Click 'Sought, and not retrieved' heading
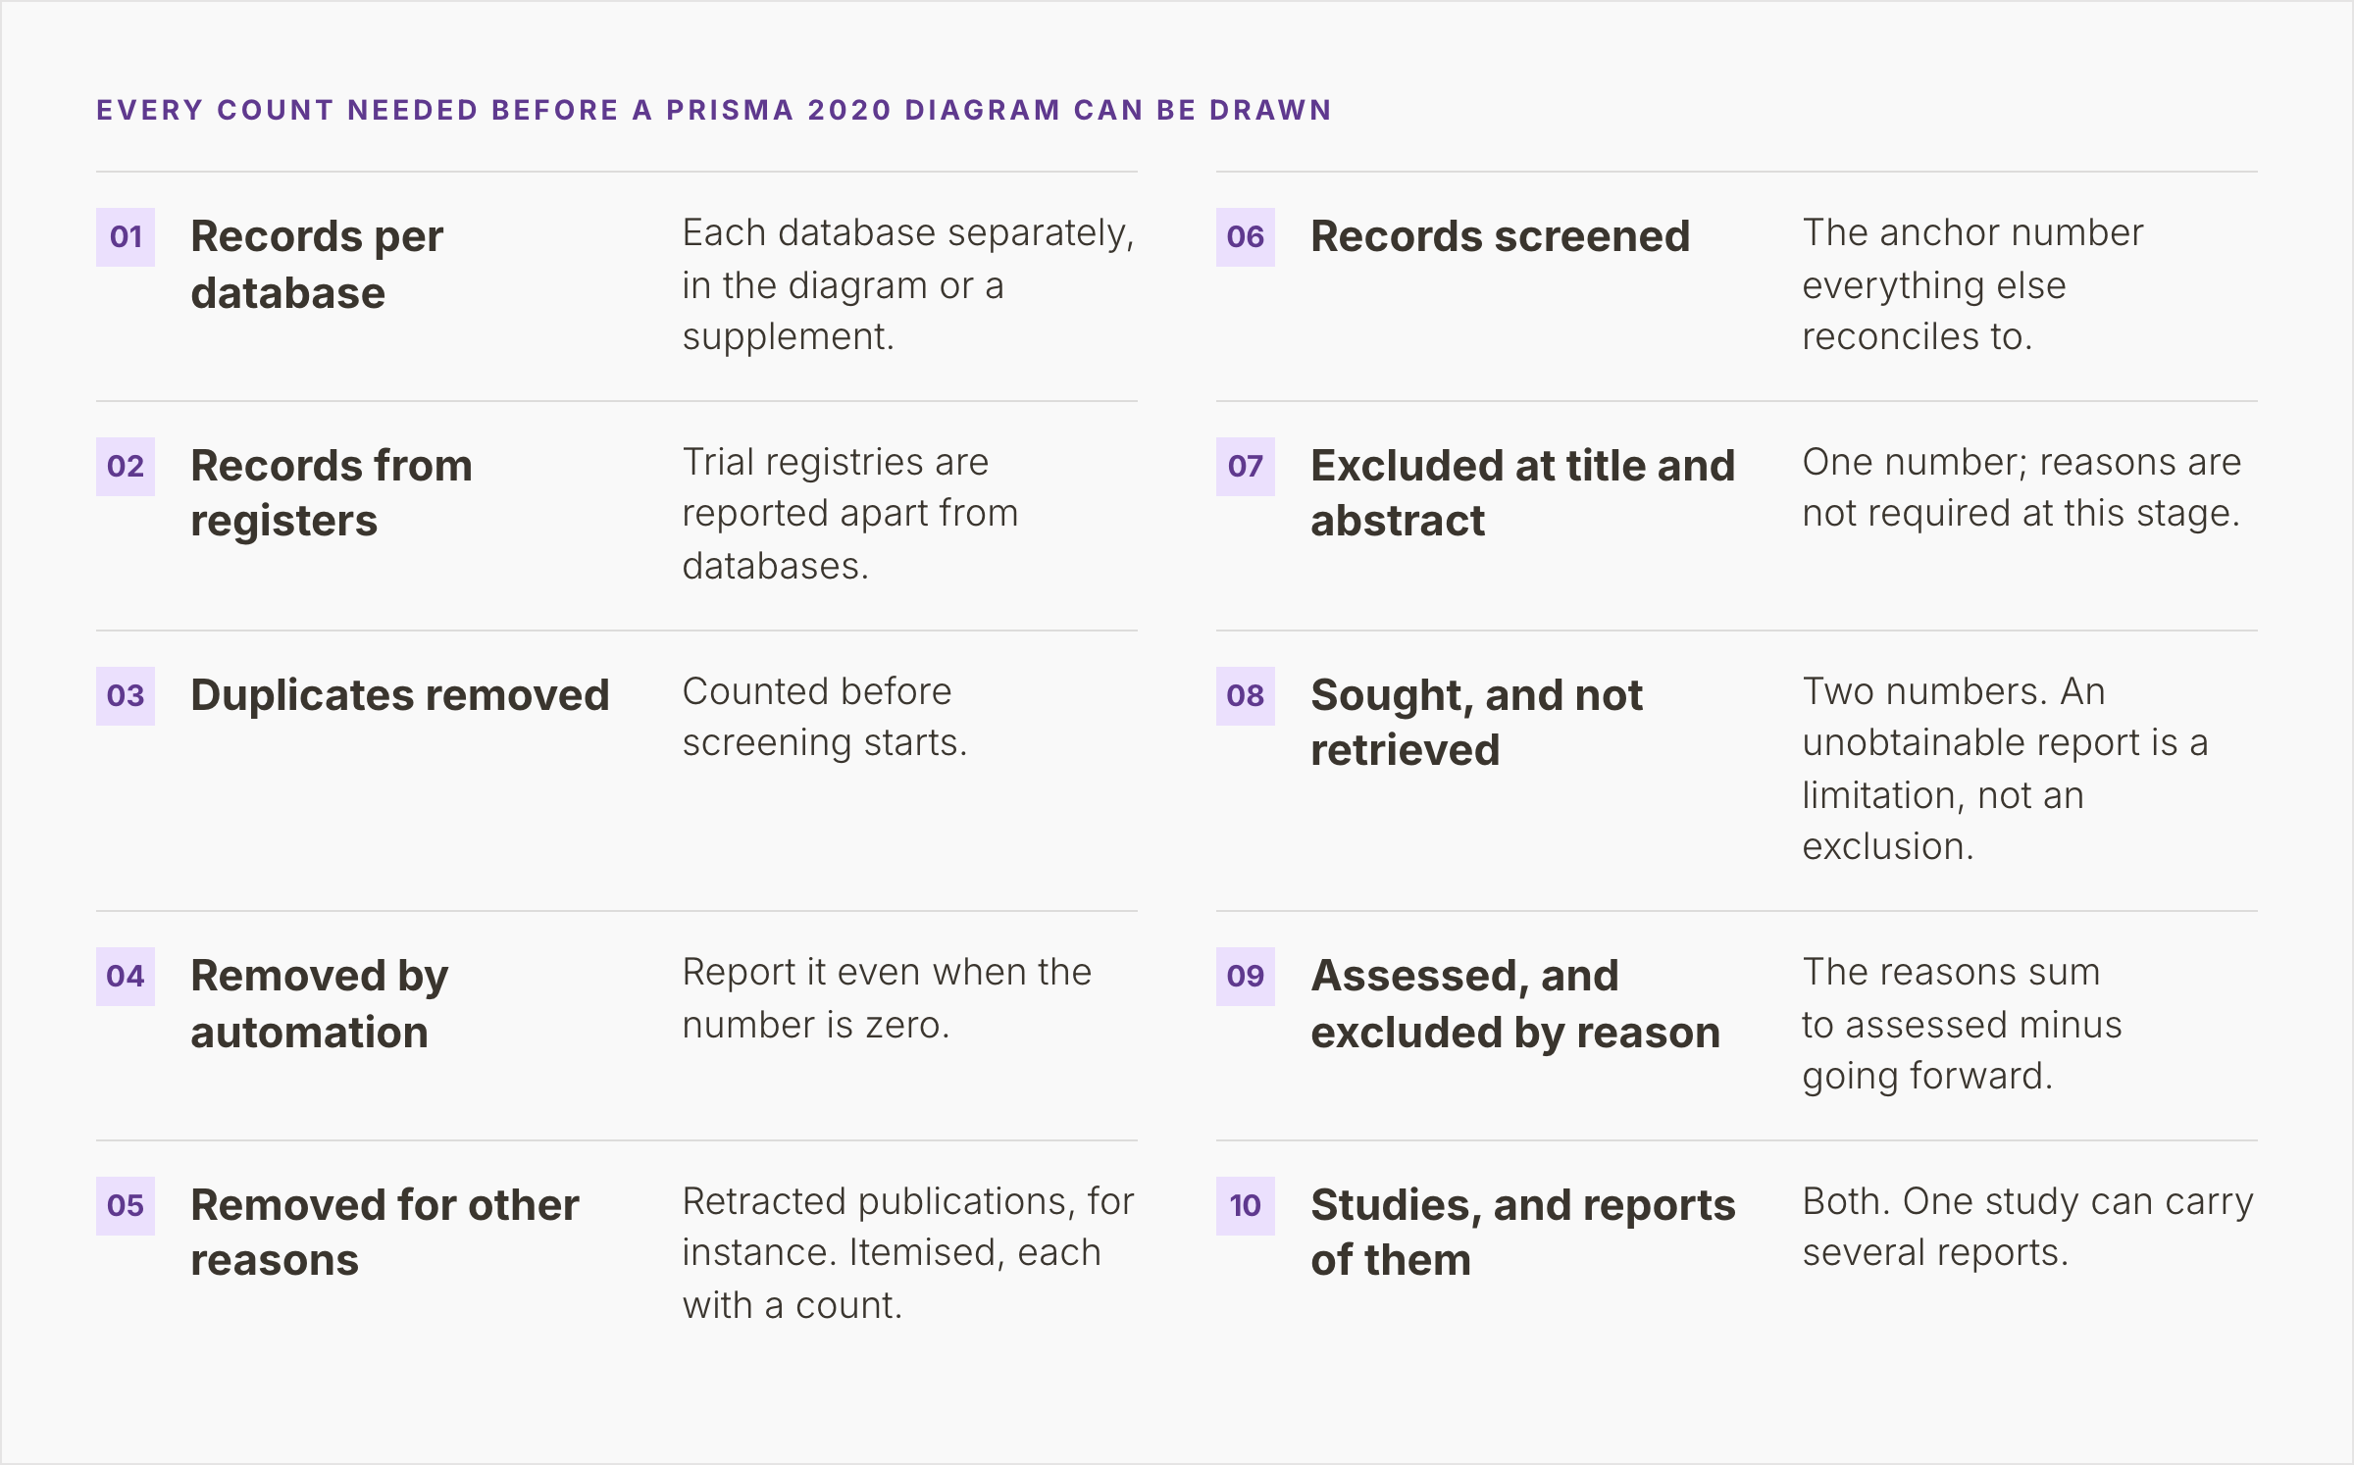This screenshot has height=1465, width=2354. click(1476, 723)
